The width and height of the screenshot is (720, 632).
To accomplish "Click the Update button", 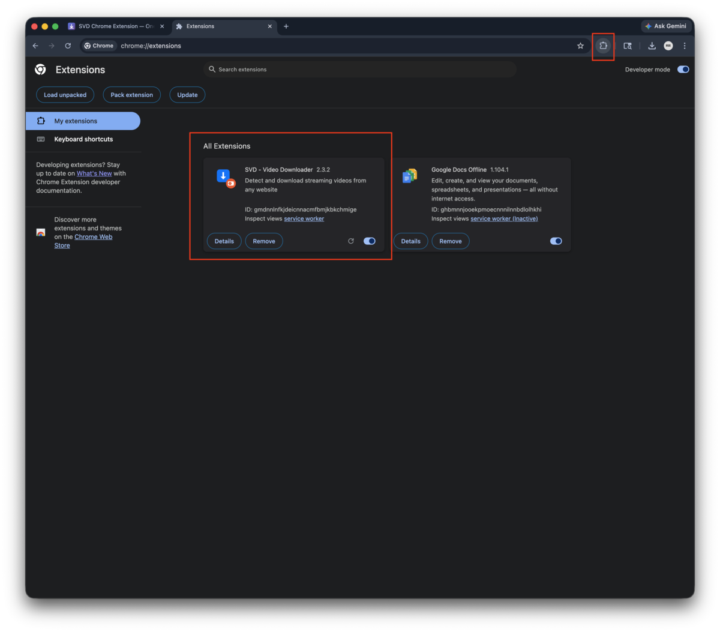I will tap(187, 95).
